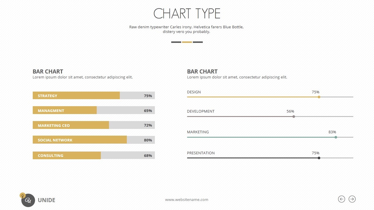
Task: Click the previous slide arrow icon
Action: click(341, 199)
